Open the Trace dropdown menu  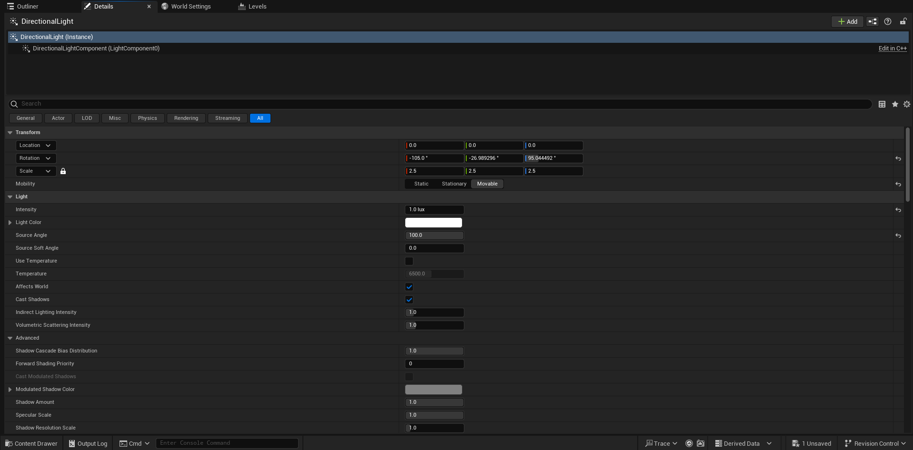[x=662, y=443]
